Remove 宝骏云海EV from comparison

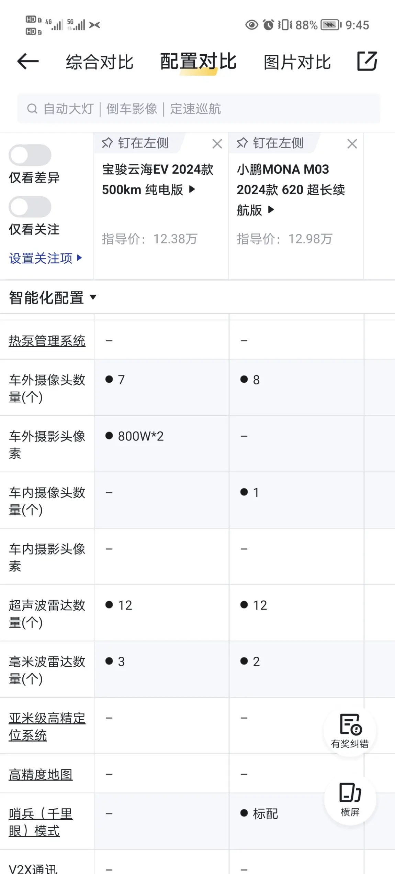tap(217, 144)
